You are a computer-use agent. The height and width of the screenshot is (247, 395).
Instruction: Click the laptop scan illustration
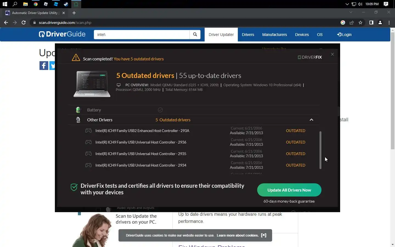click(x=92, y=84)
